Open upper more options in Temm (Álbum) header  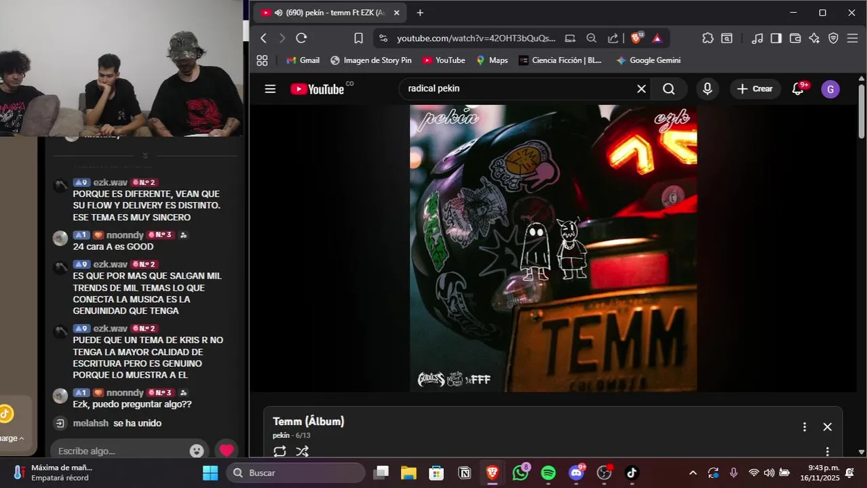805,427
